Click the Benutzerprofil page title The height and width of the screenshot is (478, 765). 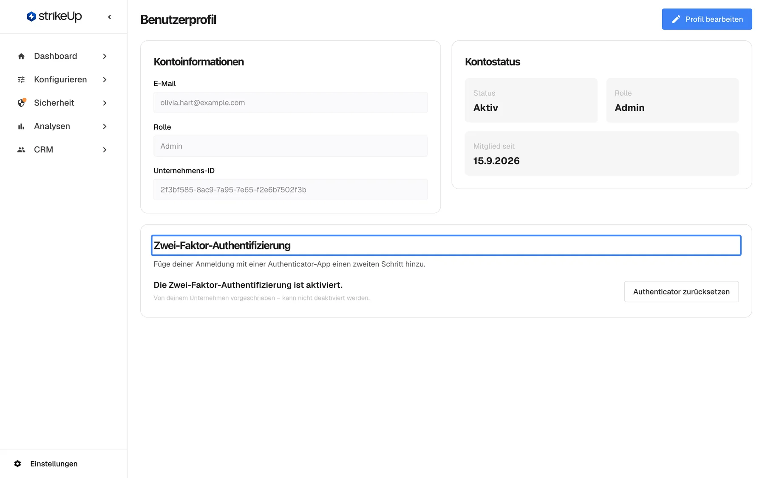178,20
